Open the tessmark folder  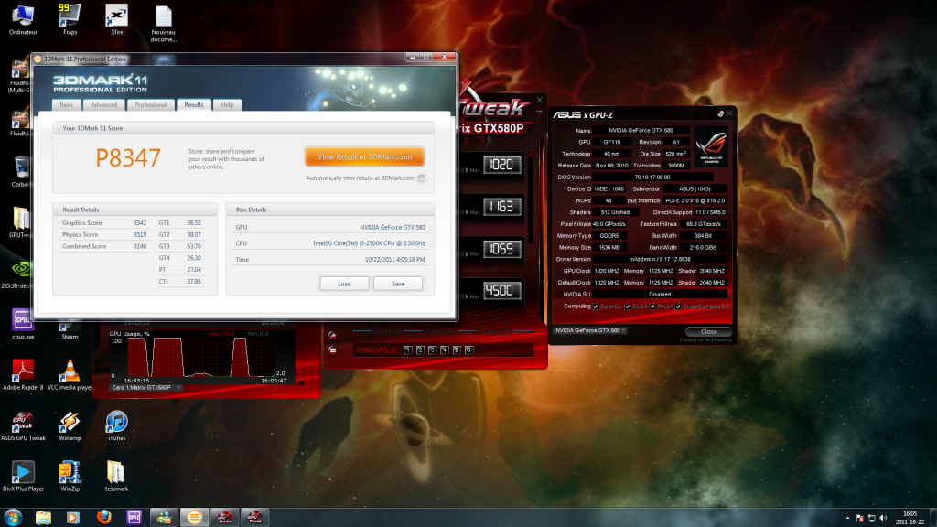tap(116, 476)
